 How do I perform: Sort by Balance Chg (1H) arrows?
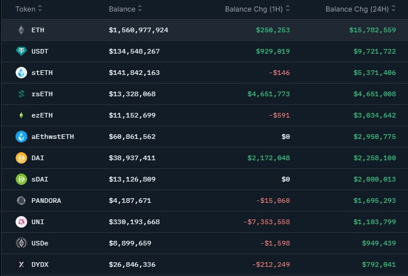[x=288, y=9]
